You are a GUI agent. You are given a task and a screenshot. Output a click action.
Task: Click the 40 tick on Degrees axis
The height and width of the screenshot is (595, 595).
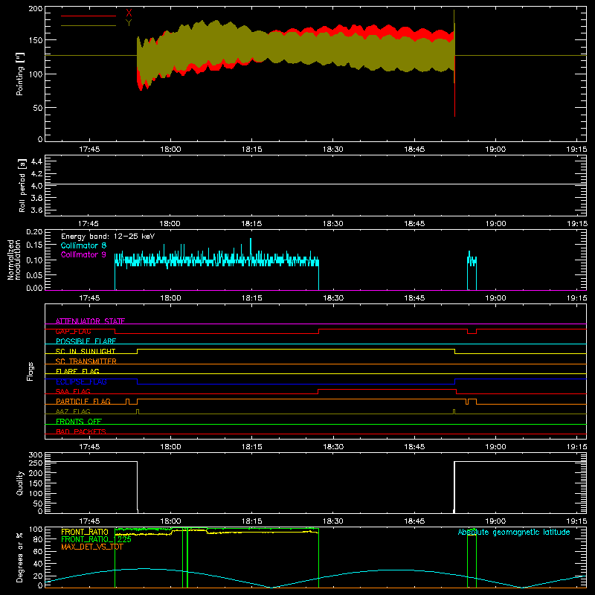coord(38,564)
